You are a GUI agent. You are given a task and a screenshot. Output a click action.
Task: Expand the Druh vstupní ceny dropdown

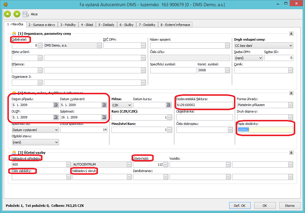click(291, 46)
